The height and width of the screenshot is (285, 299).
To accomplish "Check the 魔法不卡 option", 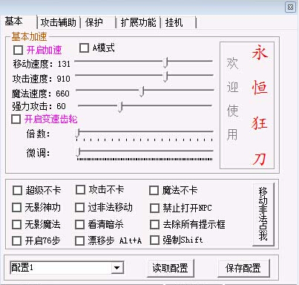I will [154, 191].
